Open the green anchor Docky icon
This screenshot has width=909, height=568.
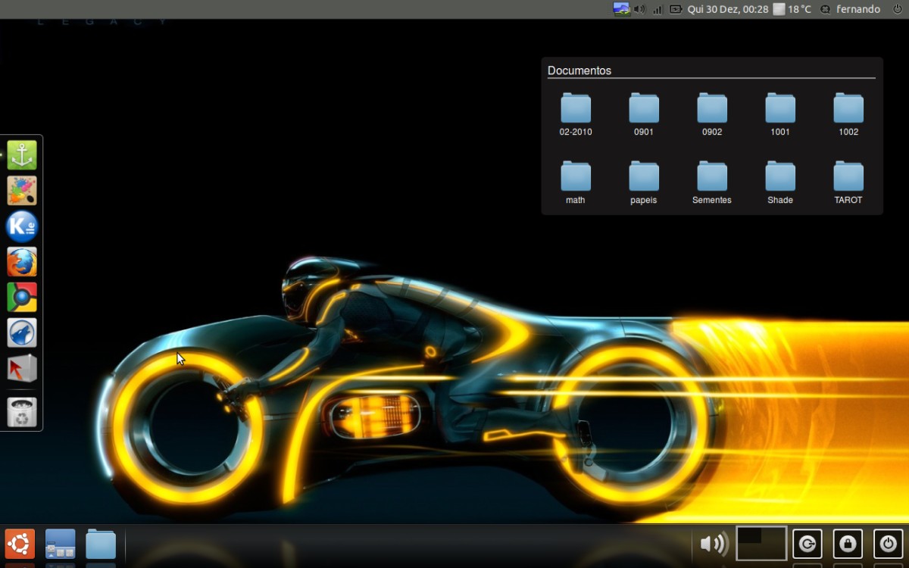tap(22, 155)
